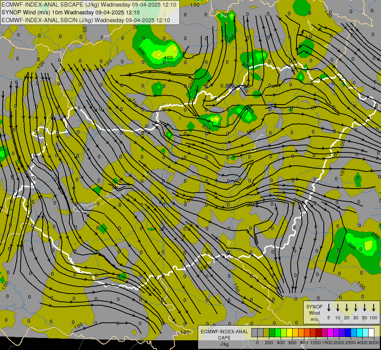
Task: Click the 2500 tick label on CAPE scale
Action: click(351, 343)
